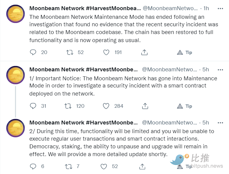The width and height of the screenshot is (229, 174).
Task: Retweet the tweet with 7 retweets
Action: (69, 167)
